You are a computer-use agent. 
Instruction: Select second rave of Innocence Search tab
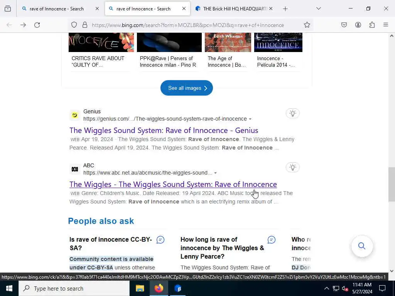pyautogui.click(x=143, y=9)
